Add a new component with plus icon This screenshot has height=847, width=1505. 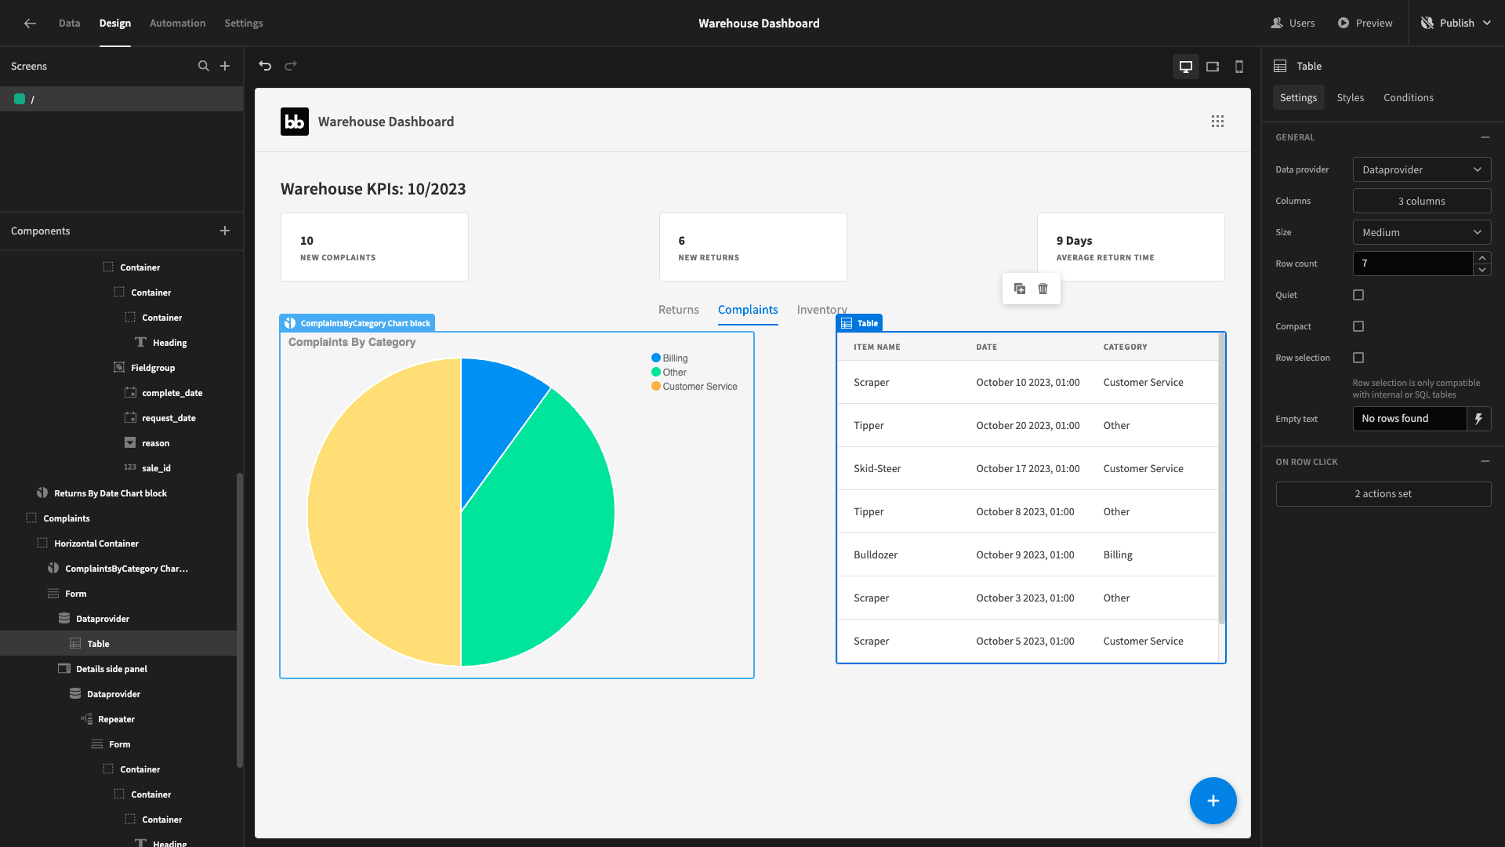(x=225, y=231)
